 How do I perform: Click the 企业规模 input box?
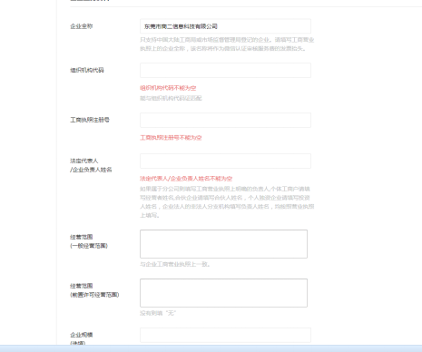[225, 335]
